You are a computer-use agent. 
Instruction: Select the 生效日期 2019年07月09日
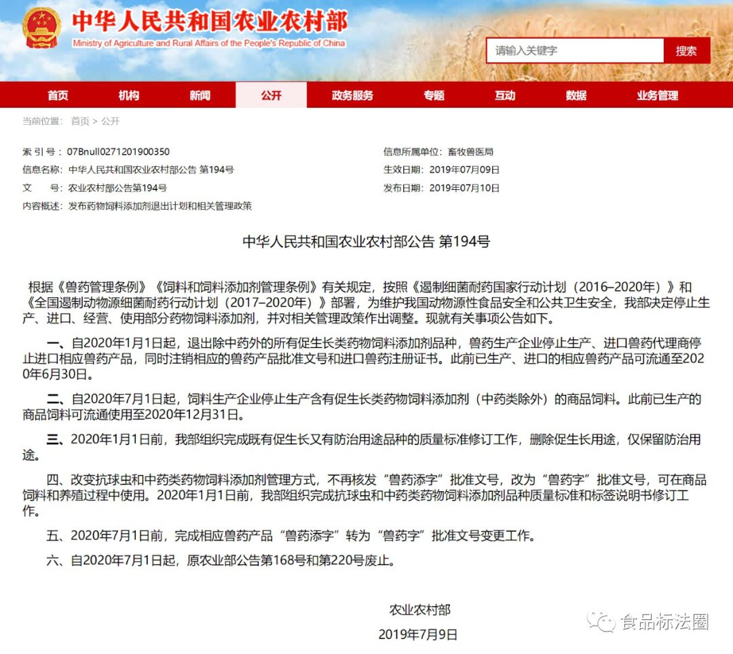click(464, 170)
